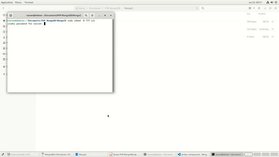Switch Files to grid view
This screenshot has width=279, height=157.
(x=250, y=8)
